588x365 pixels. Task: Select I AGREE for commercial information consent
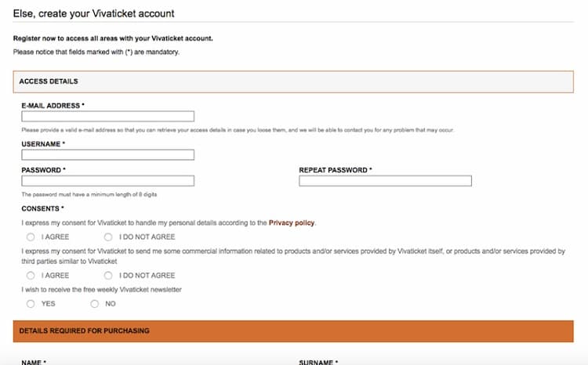click(x=31, y=276)
